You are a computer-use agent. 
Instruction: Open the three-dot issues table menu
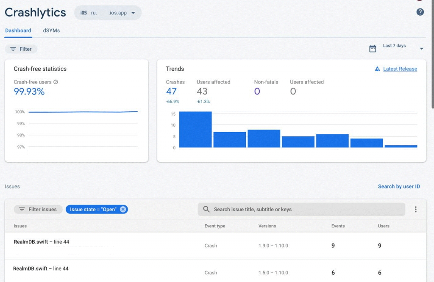(x=415, y=209)
